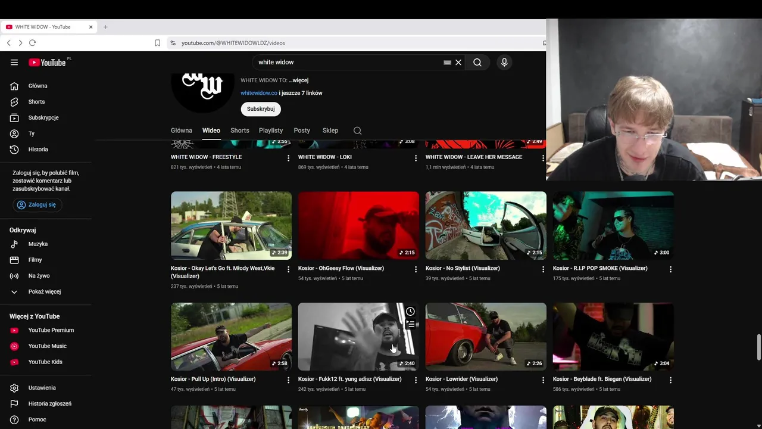
Task: Click the browser address bar URL
Action: click(233, 43)
